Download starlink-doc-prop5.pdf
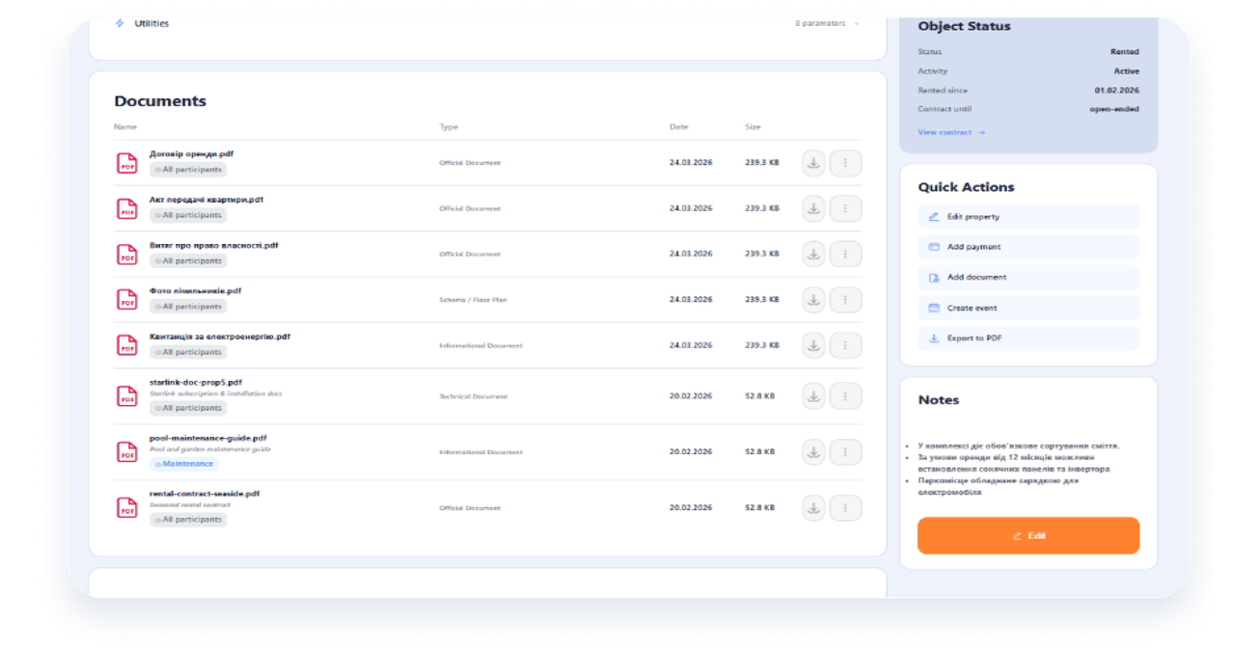The width and height of the screenshot is (1258, 650). coord(813,395)
